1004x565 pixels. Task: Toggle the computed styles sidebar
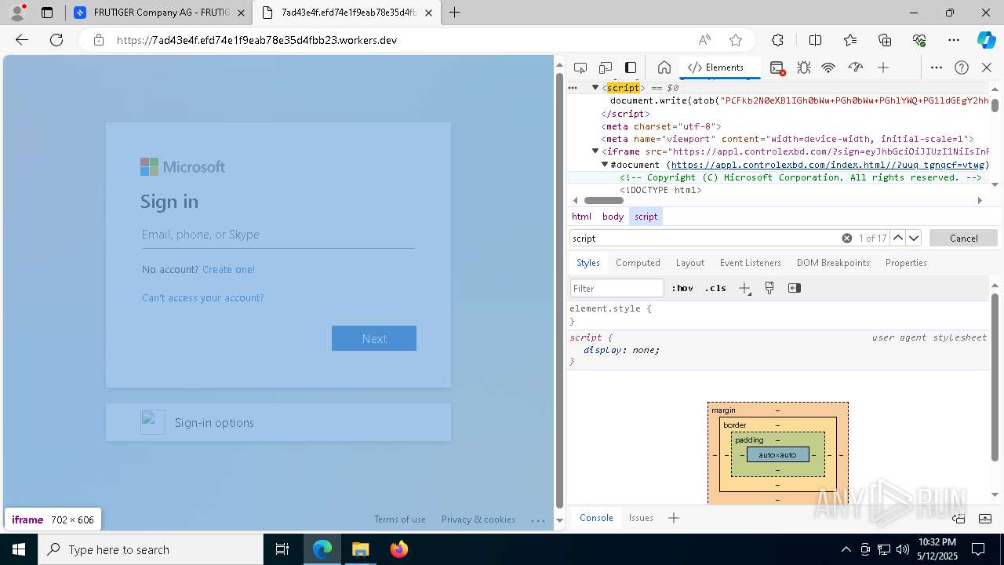(795, 288)
